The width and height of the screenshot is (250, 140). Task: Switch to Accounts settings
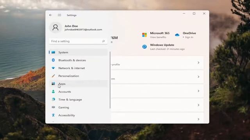point(78,92)
